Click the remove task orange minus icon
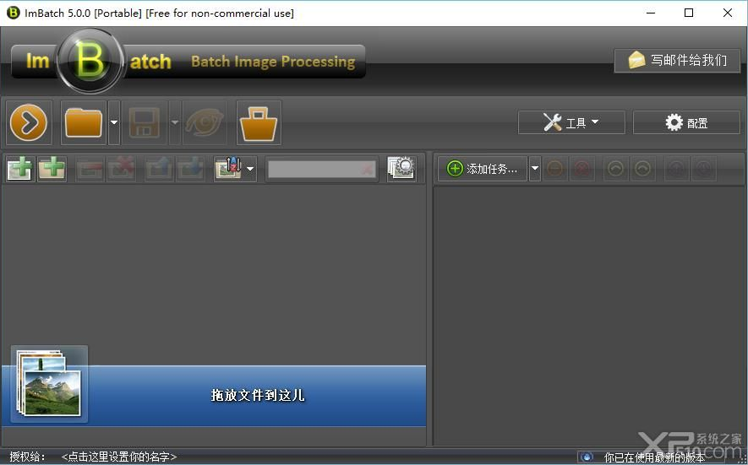This screenshot has height=465, width=748. (554, 169)
